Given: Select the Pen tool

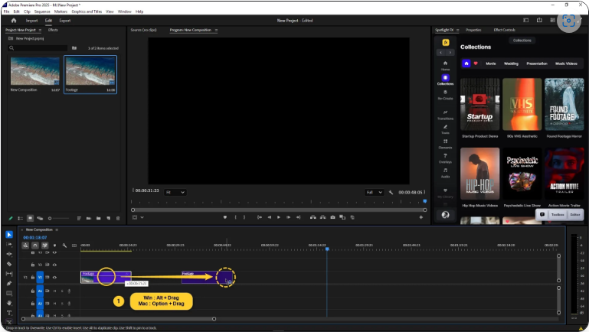Looking at the screenshot, I should 9,283.
